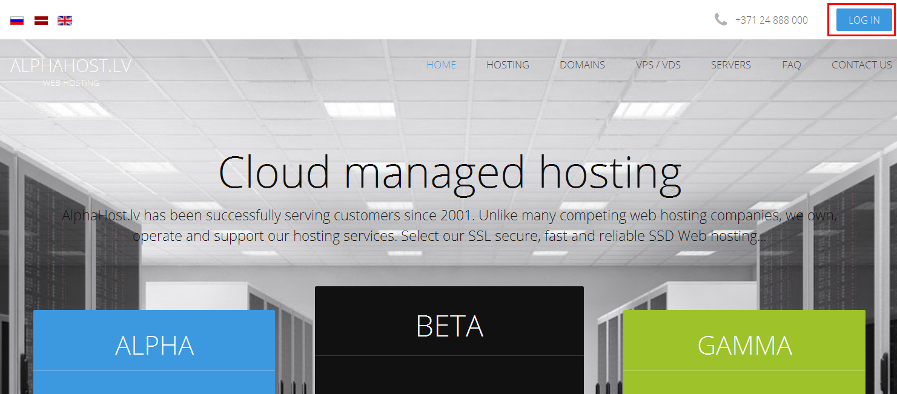Click the phone handset icon

pyautogui.click(x=721, y=19)
